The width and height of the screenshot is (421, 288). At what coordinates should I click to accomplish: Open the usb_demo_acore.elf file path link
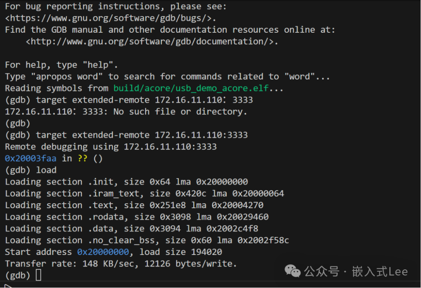pos(191,88)
